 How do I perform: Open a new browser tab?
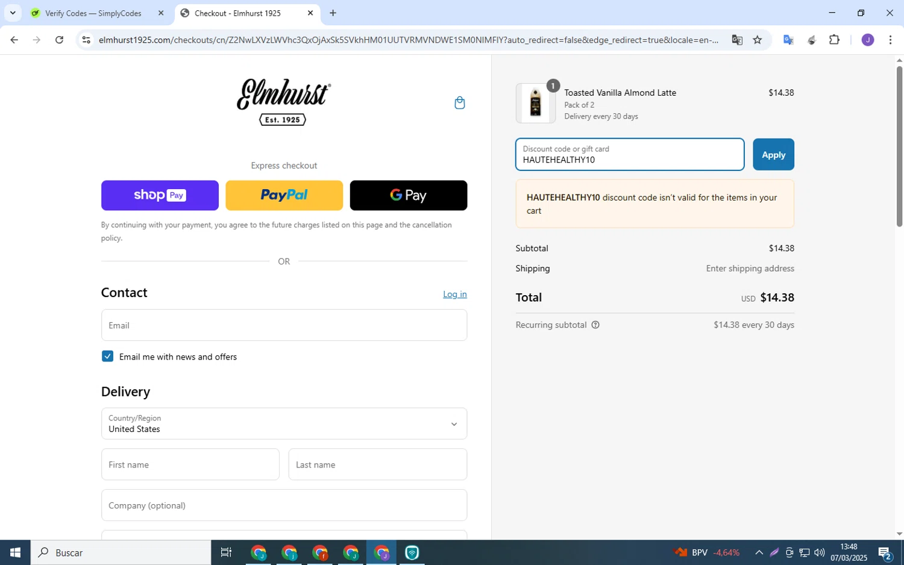333,13
